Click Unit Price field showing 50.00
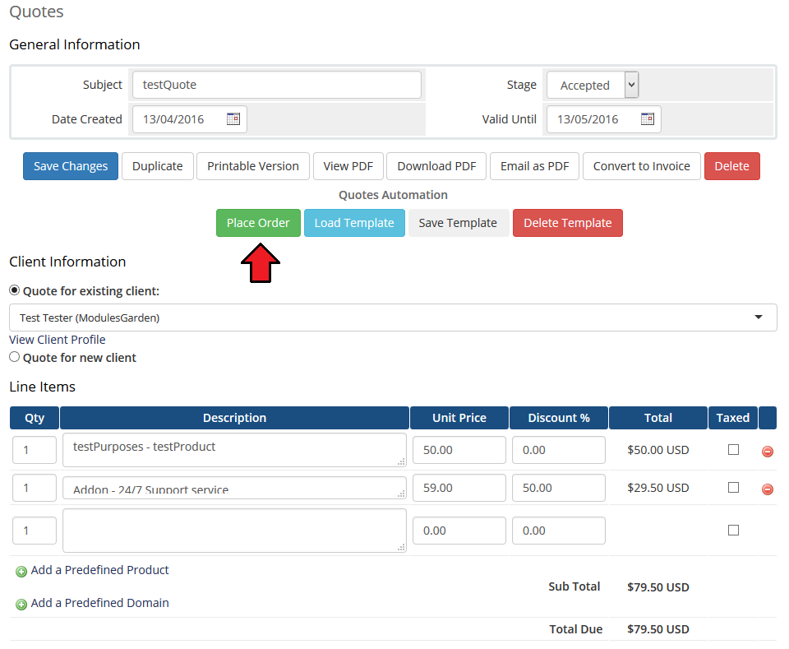 pyautogui.click(x=459, y=450)
